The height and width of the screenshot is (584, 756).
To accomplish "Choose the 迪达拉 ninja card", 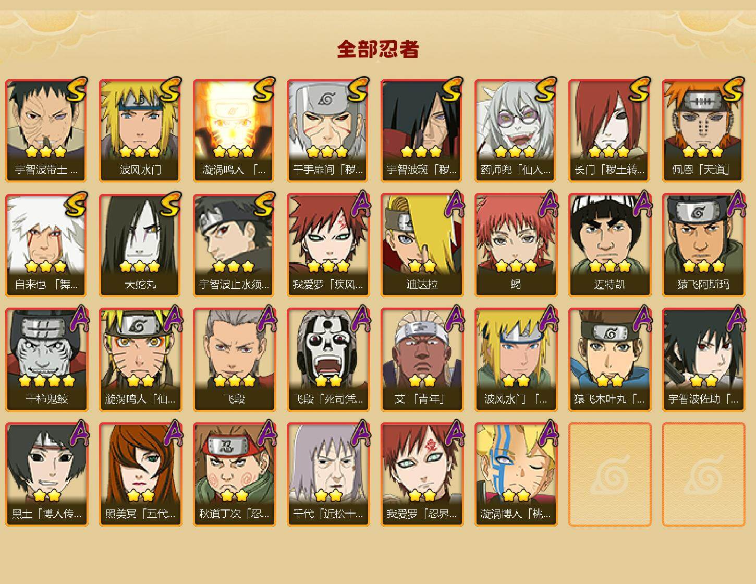I will [x=422, y=245].
